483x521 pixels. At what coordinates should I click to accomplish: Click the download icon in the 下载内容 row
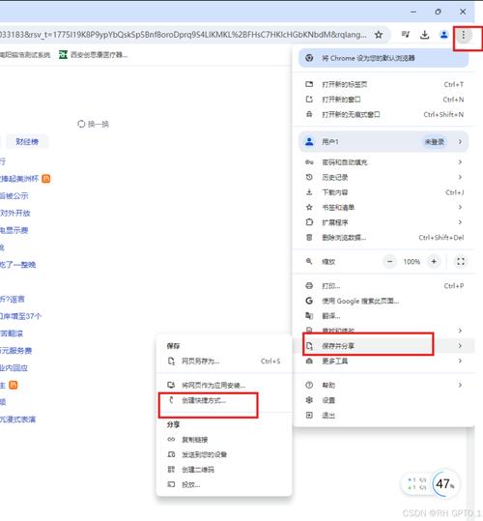pyautogui.click(x=309, y=192)
